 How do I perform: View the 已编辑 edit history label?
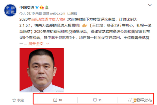click(x=72, y=13)
